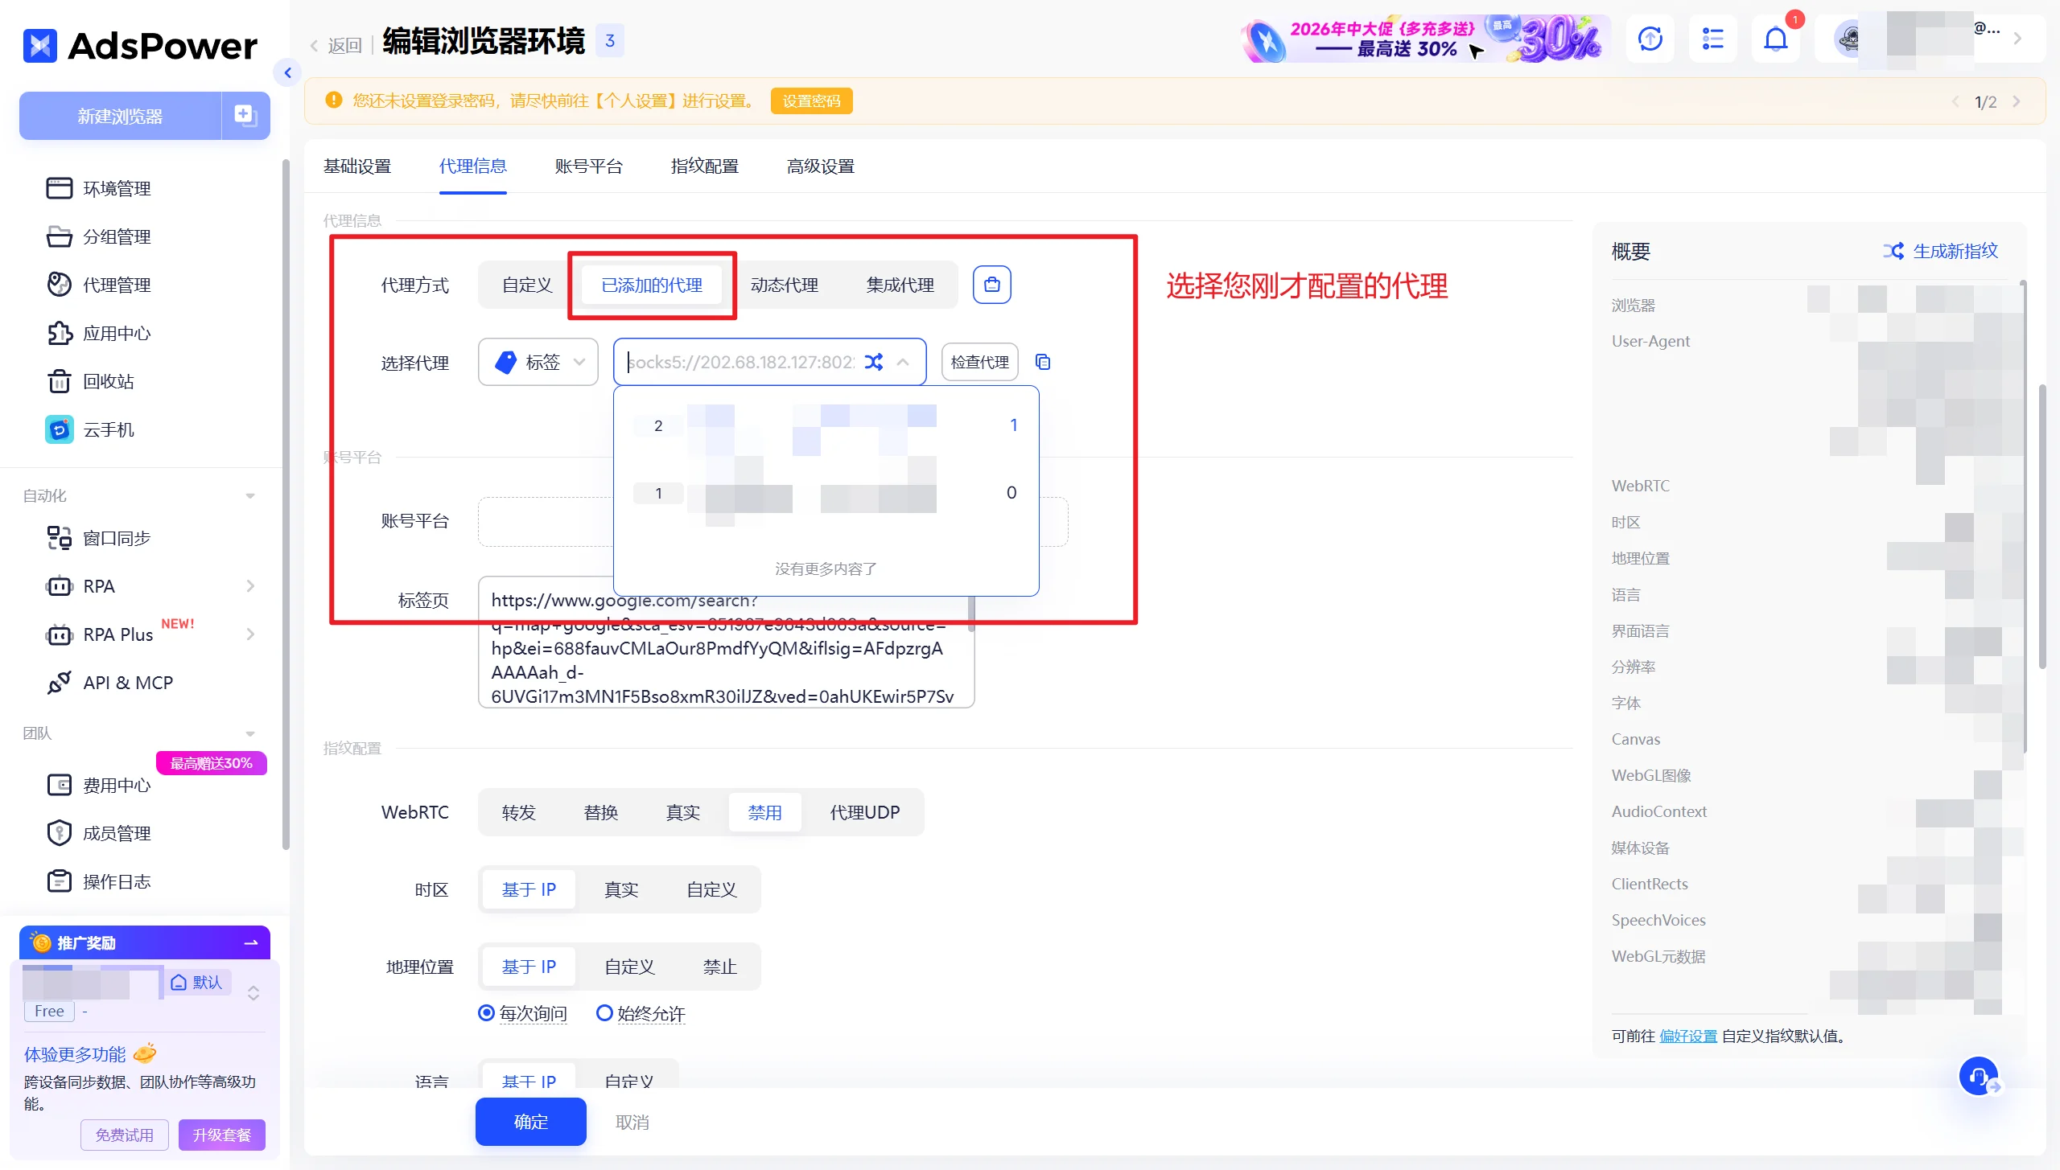2060x1170 pixels.
Task: Select proxy row numbered 2
Action: click(826, 425)
